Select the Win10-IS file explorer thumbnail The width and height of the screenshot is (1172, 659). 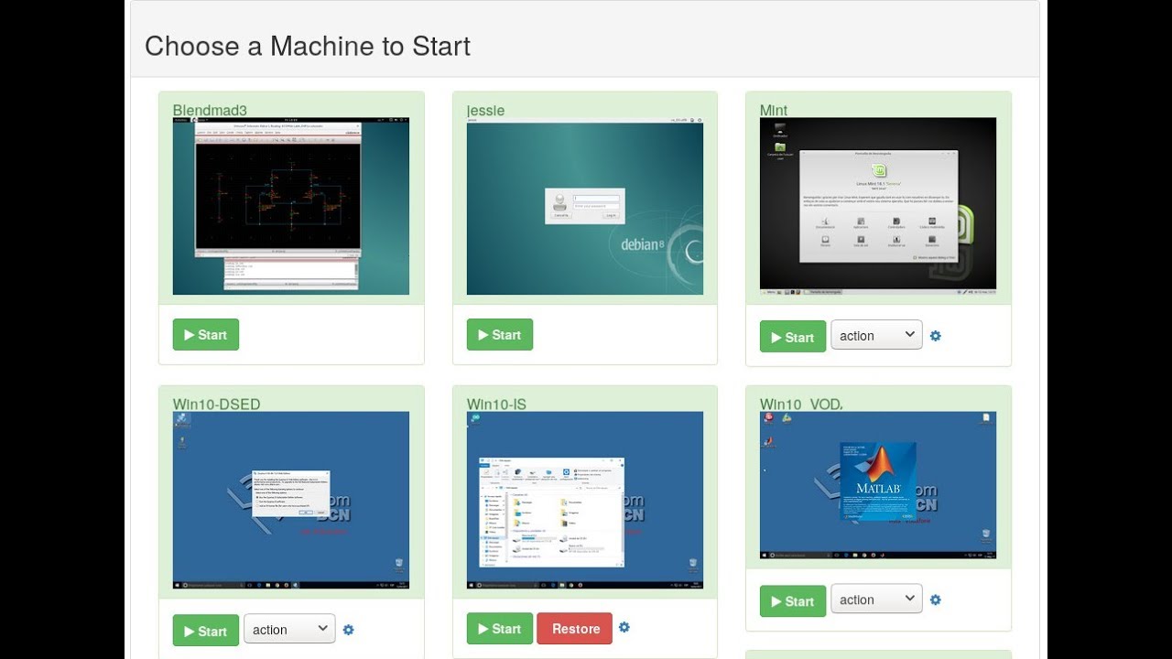(585, 500)
